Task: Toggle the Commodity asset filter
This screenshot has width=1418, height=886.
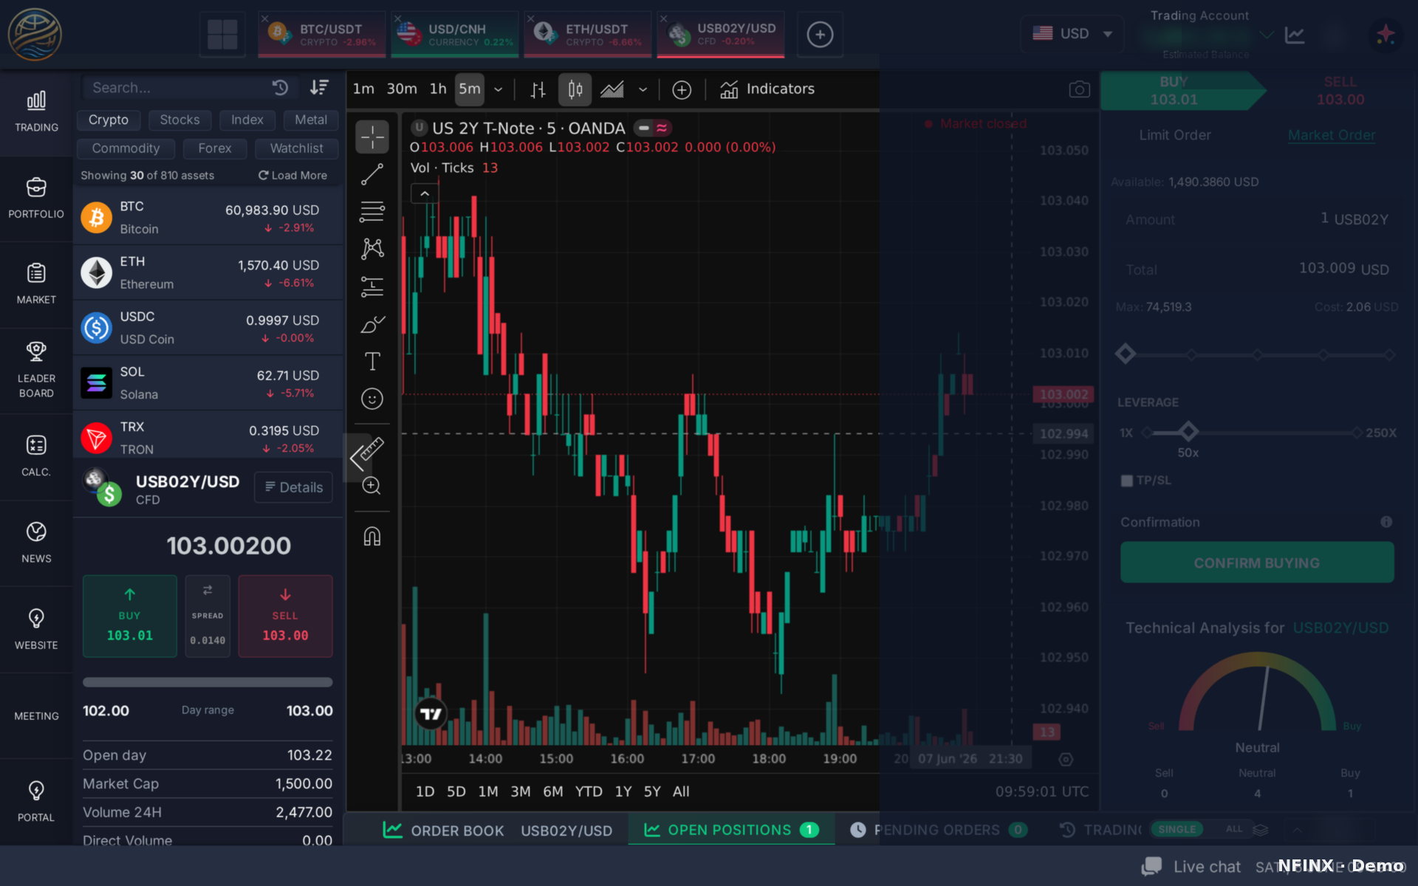Action: (126, 148)
